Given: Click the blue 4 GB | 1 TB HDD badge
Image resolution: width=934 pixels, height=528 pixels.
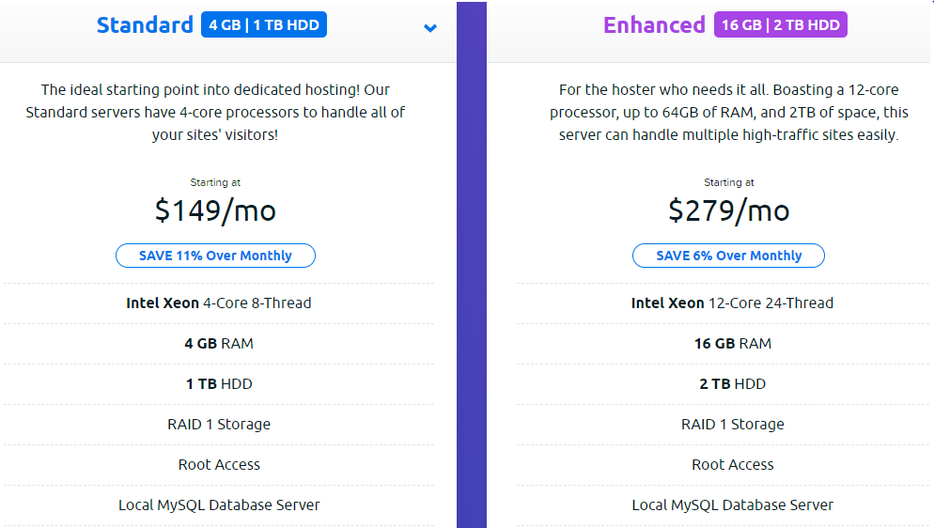Looking at the screenshot, I should click(x=264, y=25).
